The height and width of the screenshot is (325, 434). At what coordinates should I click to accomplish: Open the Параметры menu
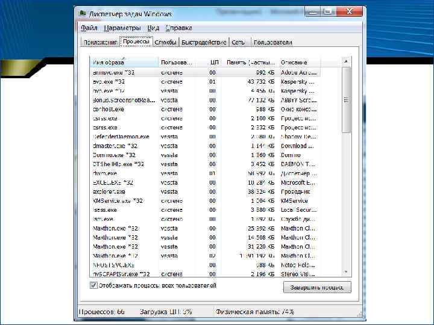[122, 28]
